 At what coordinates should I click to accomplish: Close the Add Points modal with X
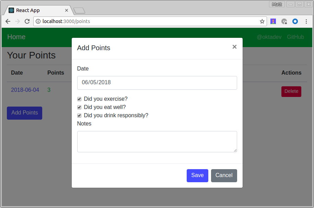click(234, 47)
